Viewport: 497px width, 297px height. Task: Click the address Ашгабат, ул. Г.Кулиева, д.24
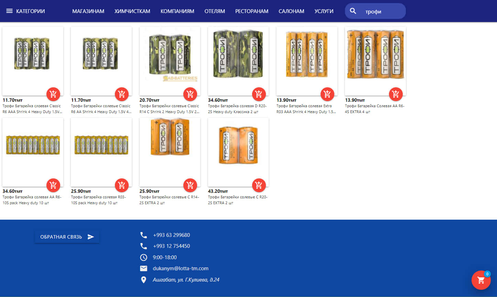186,280
